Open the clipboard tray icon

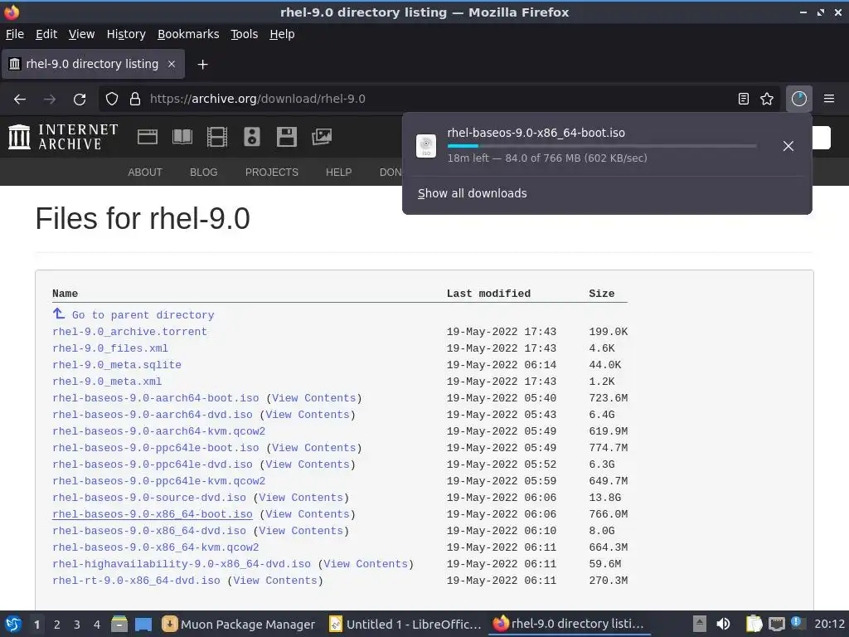tap(754, 624)
